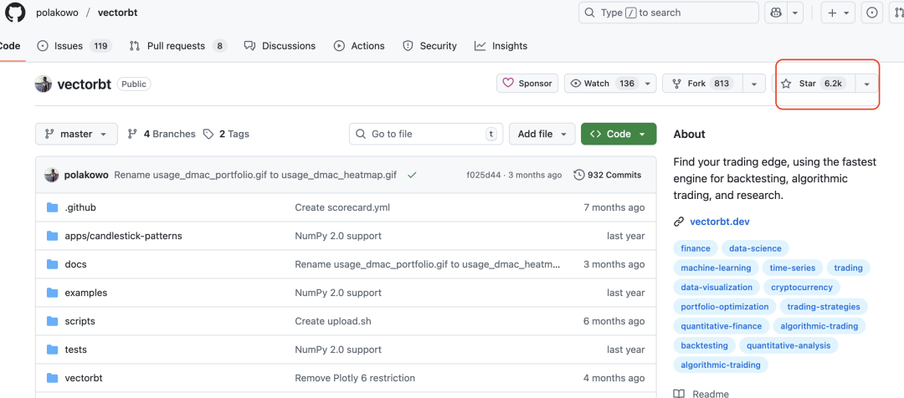Click the polakowo avatar next to vectorbt

(x=44, y=84)
